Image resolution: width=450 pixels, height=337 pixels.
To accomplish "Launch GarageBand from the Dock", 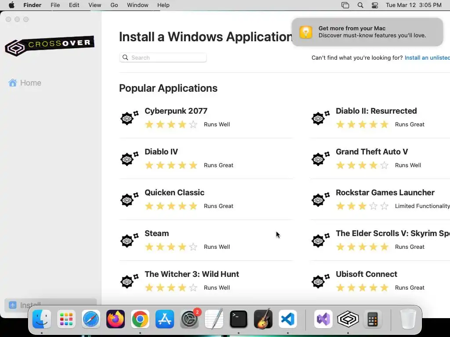I will click(x=263, y=319).
